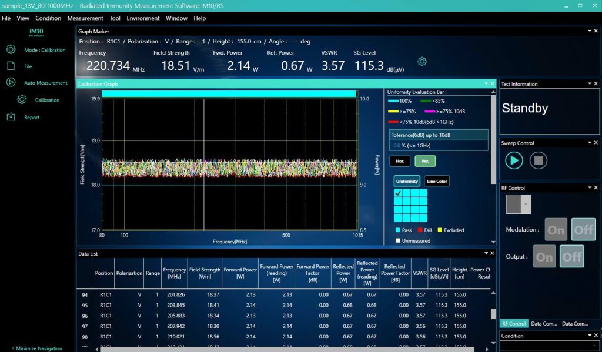
Task: Select the Calibration gear icon in sidebar
Action: coord(22,100)
